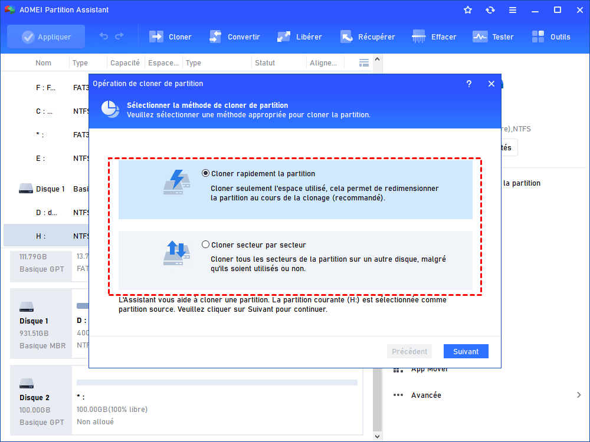Toggle the column list view icon
The image size is (590, 442).
click(x=364, y=63)
